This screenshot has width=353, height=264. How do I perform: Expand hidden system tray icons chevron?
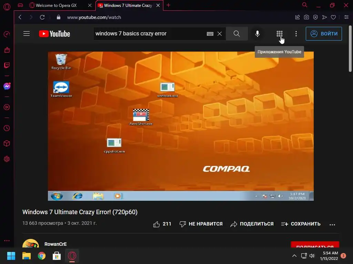click(294, 256)
